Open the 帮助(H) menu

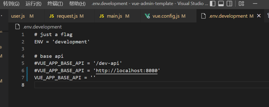click(x=77, y=4)
